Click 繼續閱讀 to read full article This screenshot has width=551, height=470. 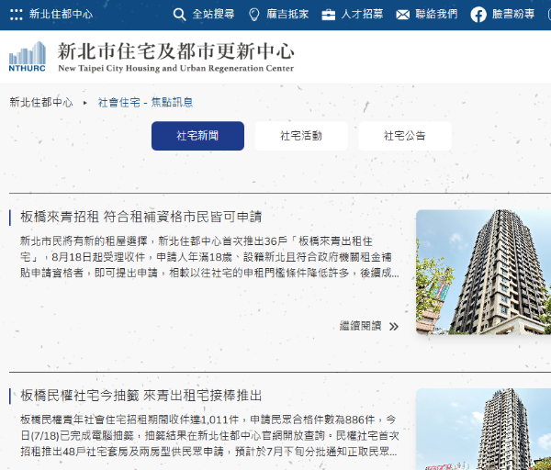pos(360,326)
